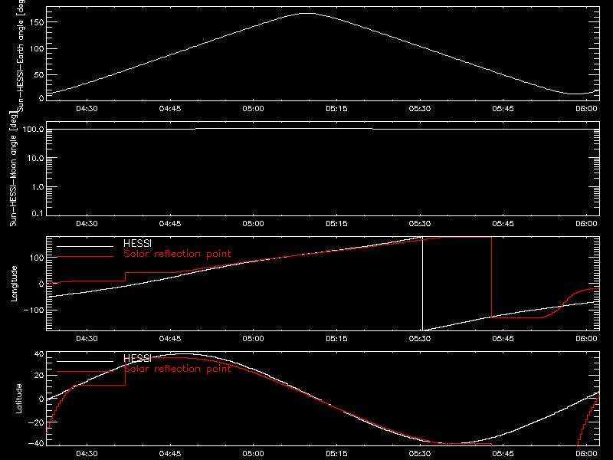613x460 pixels.
Task: Click 04:45 label under Moon angle plot
Action: pyautogui.click(x=170, y=224)
